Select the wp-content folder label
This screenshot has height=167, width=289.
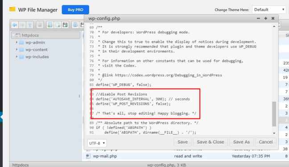36,50
